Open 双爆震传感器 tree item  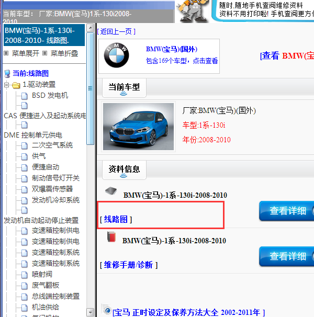click(52, 189)
